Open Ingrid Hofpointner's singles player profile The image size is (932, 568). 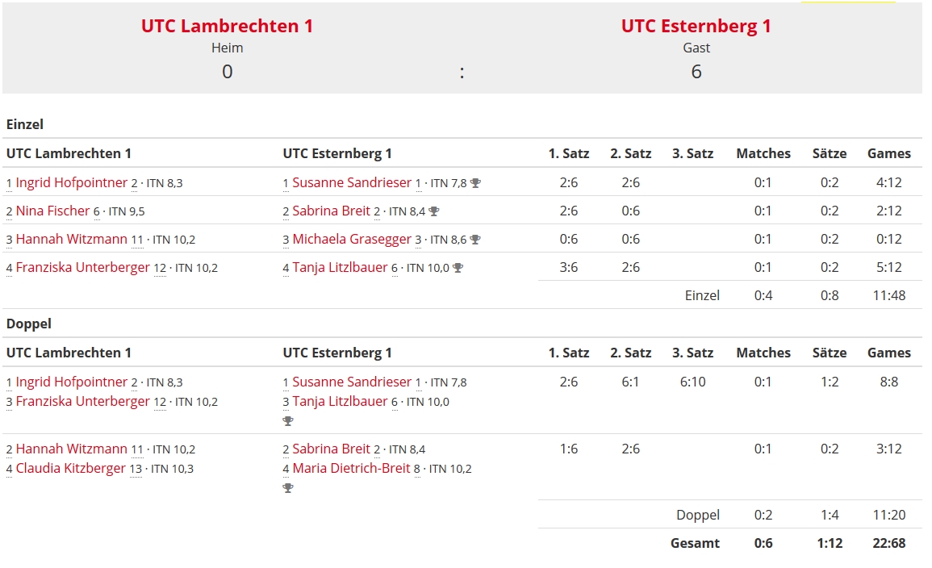pos(72,182)
